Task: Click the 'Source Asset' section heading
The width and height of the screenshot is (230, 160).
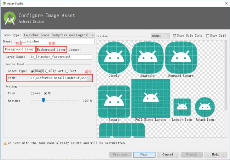Action: (15, 64)
